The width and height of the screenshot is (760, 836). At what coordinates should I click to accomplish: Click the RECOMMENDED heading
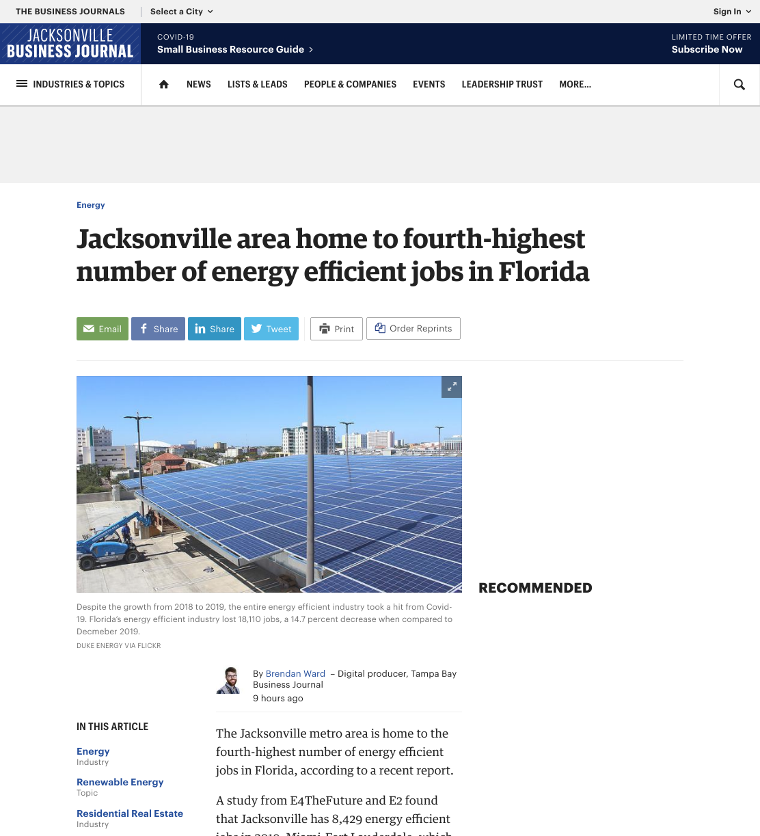coord(535,588)
